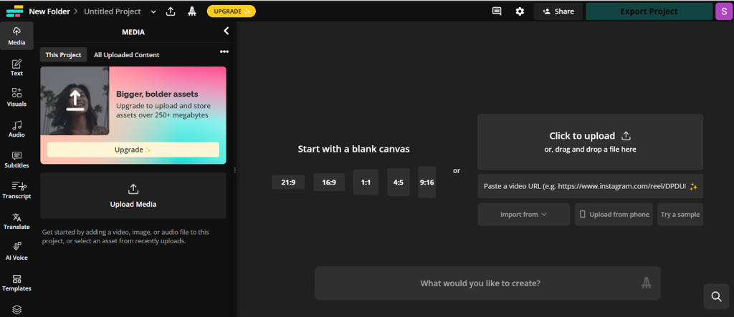
Task: Open the Visuals panel
Action: (16, 97)
